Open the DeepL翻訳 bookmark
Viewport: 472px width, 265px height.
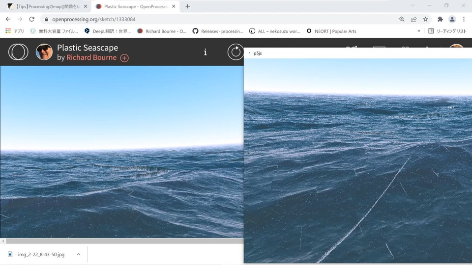(x=108, y=31)
